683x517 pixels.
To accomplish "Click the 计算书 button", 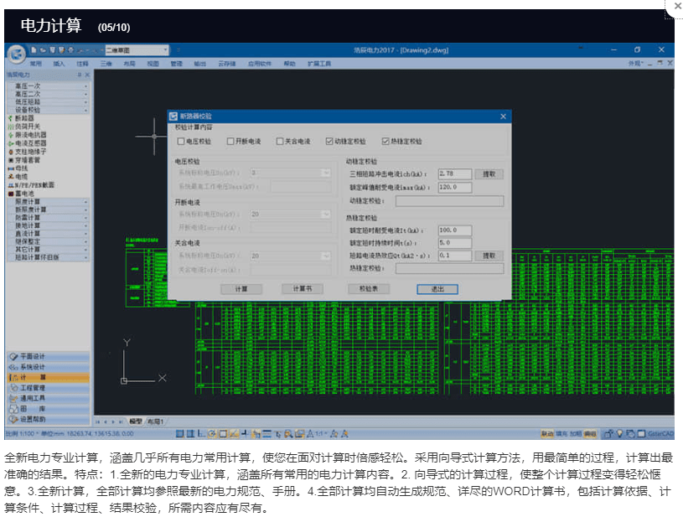I will coord(303,289).
